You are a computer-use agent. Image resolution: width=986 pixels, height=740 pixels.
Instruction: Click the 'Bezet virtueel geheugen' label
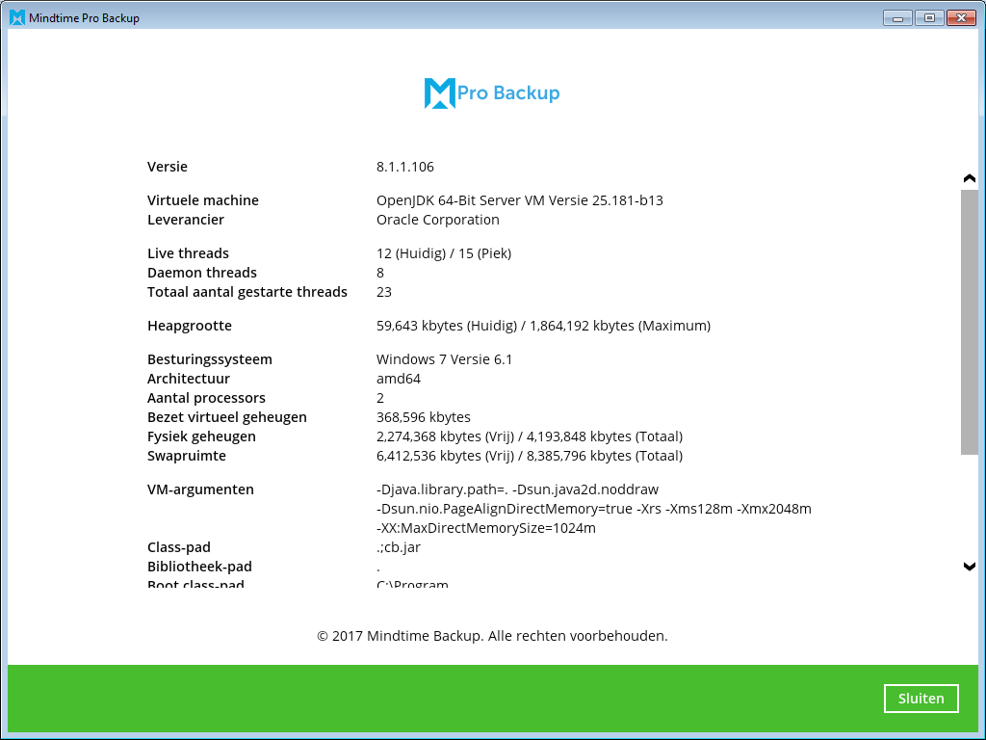[x=227, y=417]
